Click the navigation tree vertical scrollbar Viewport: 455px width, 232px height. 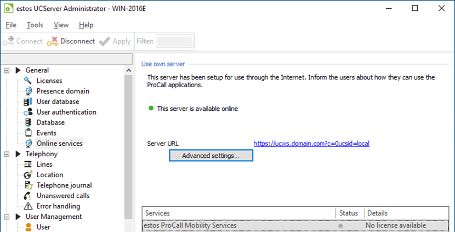click(x=128, y=148)
